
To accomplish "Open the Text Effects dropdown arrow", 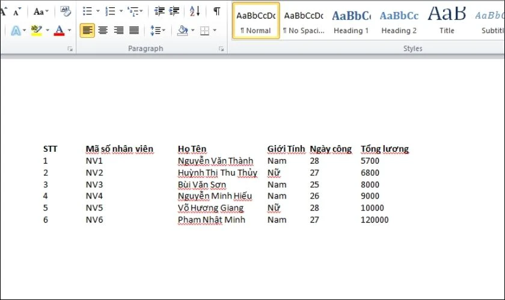I will 25,31.
